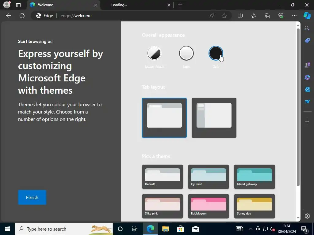Choose vertical tabs layout

pos(214,118)
